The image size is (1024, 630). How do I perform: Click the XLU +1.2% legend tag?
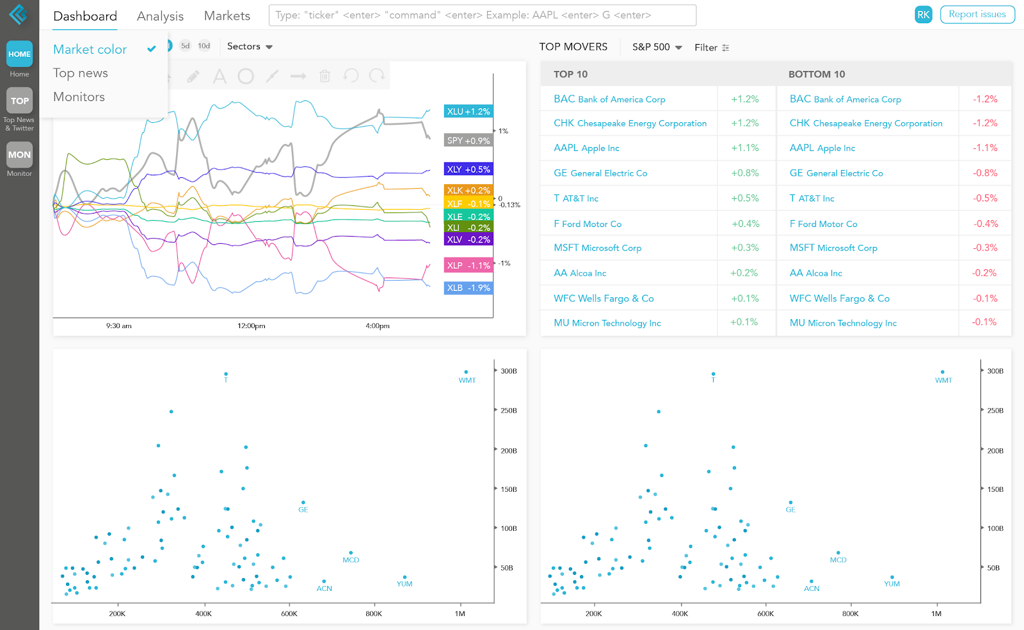click(x=468, y=111)
